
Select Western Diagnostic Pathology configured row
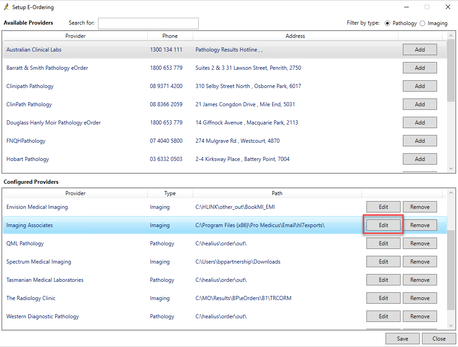225,316
